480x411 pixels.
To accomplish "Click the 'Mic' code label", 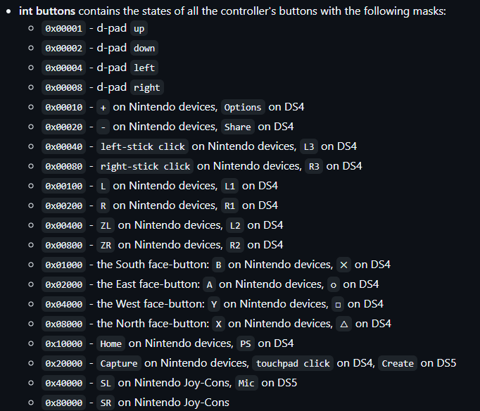I will click(x=246, y=383).
